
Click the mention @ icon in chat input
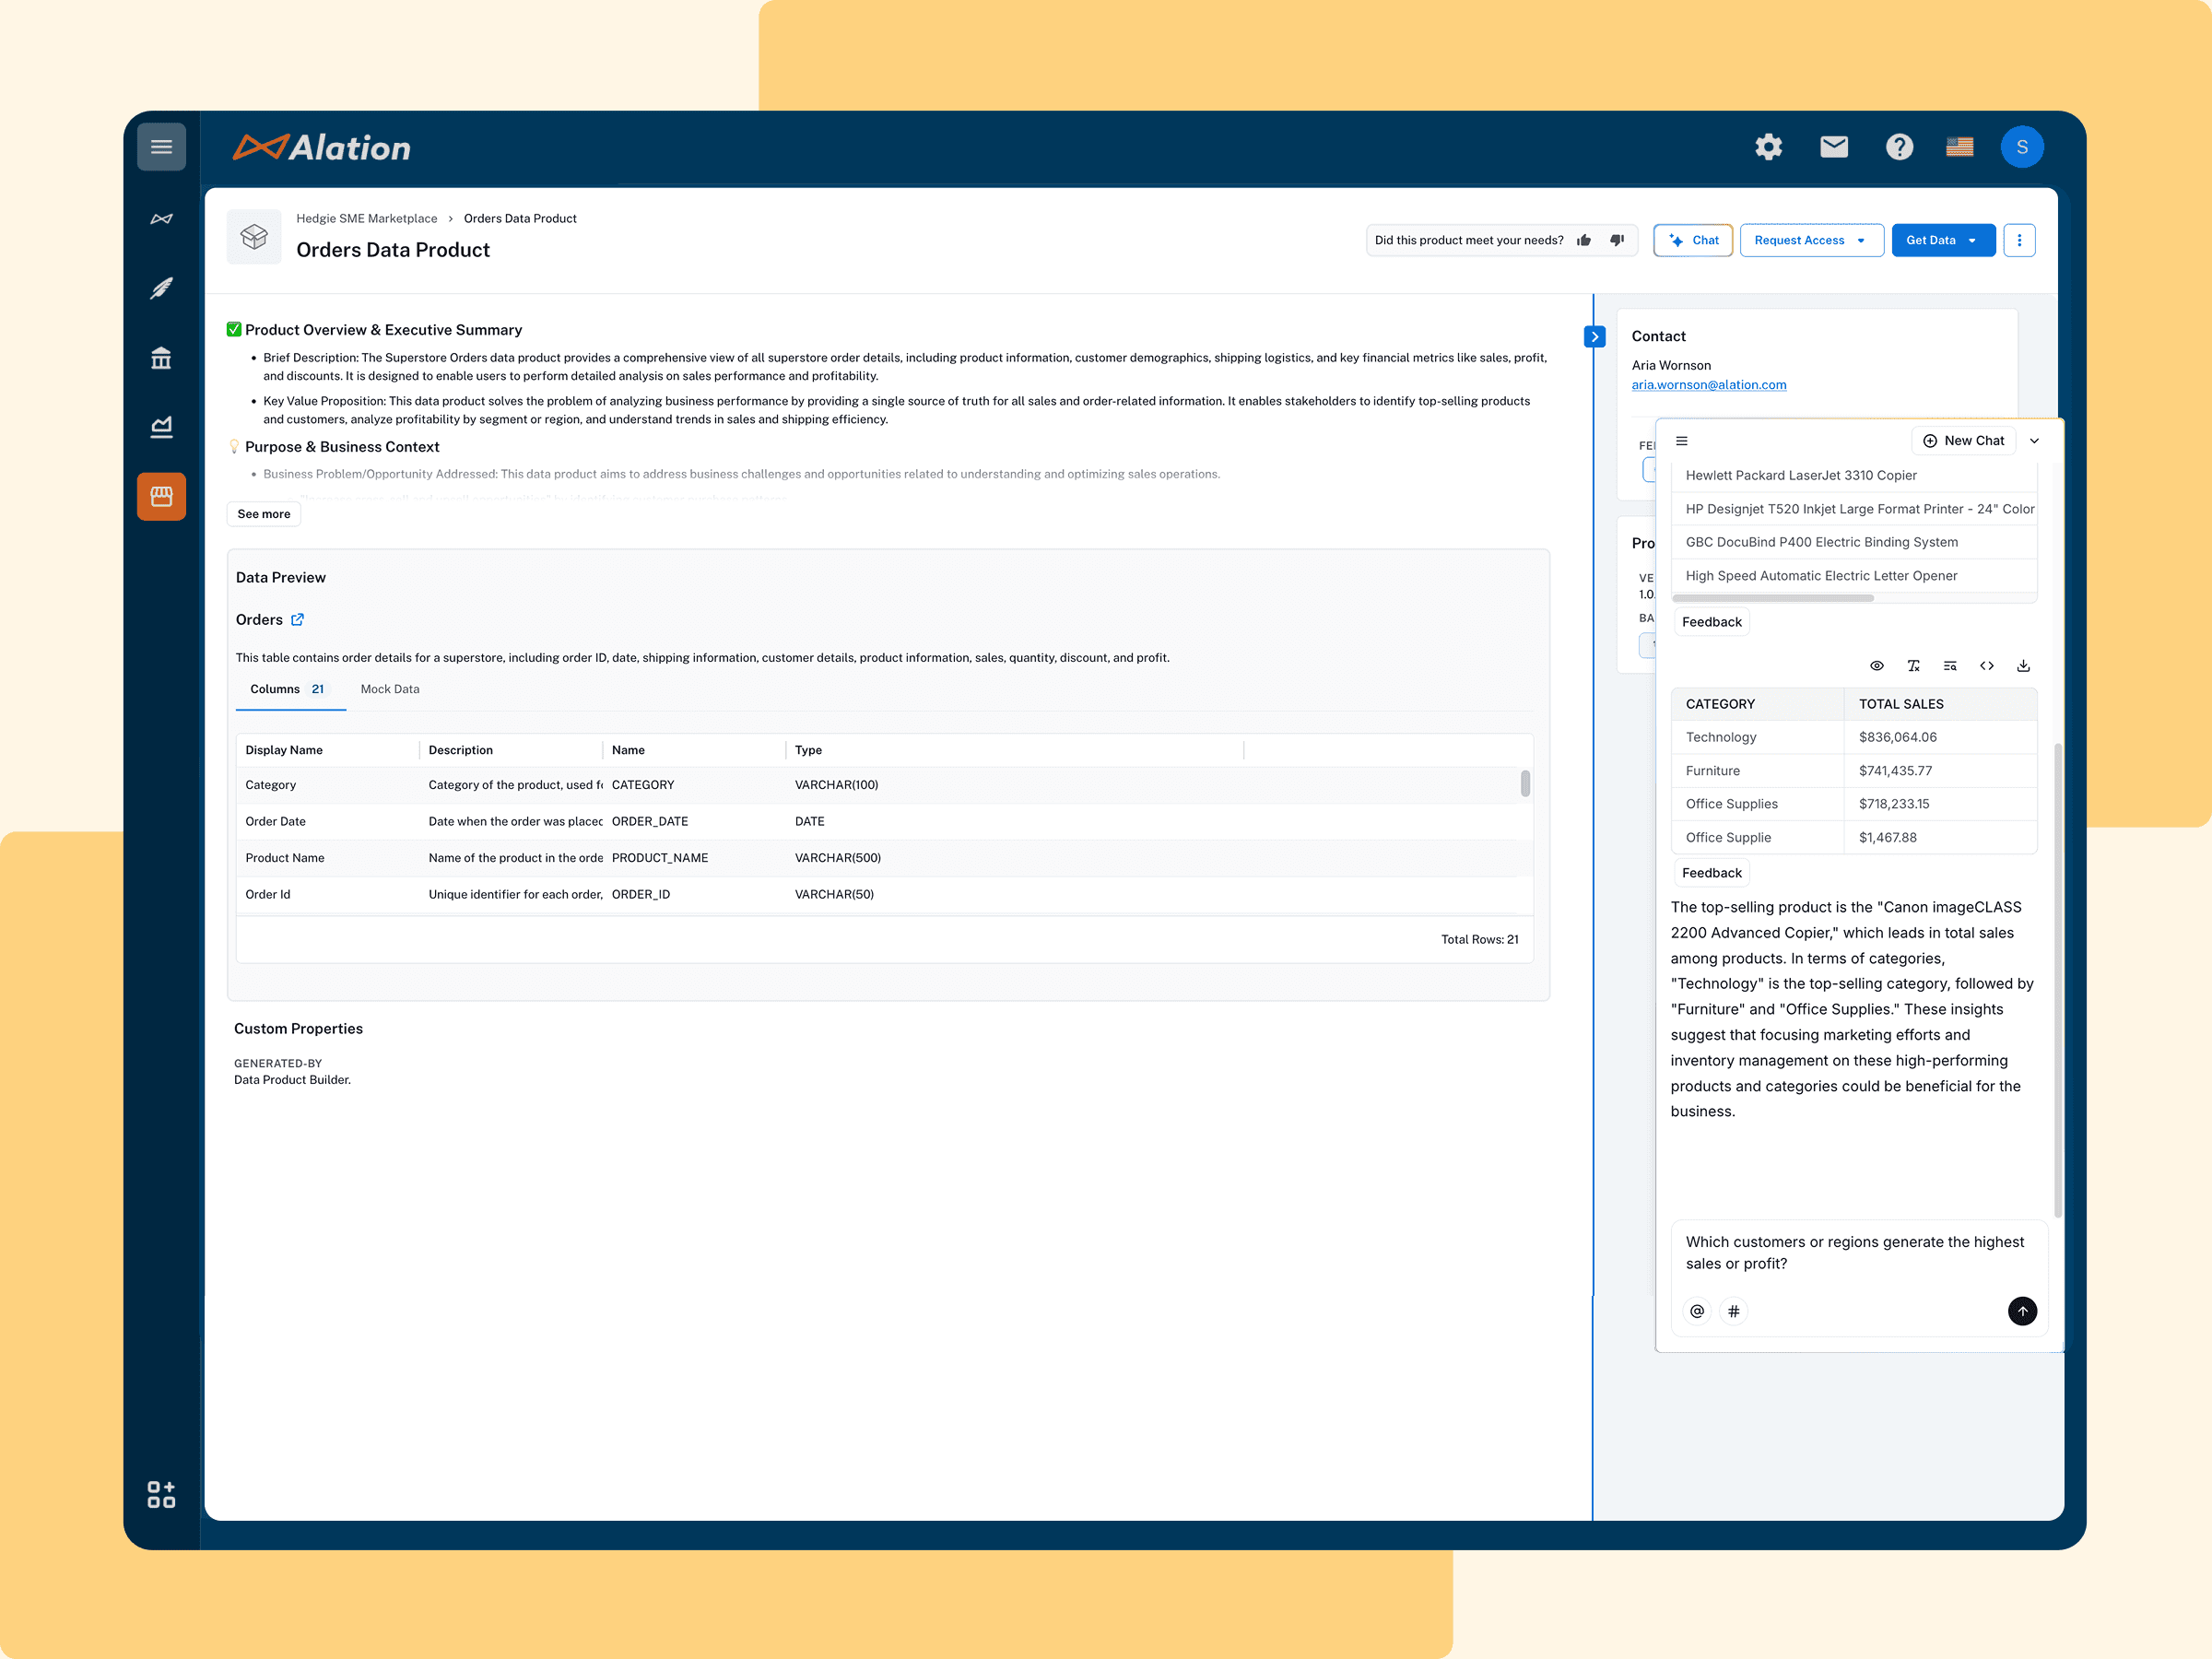point(1697,1311)
